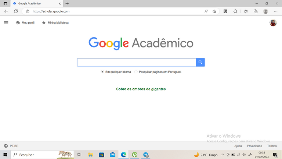Select 'Pesquisar páginas em Português' radio
The image size is (282, 159).
136,72
